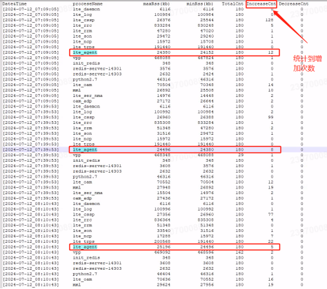Select the Date&Time column header

pyautogui.click(x=14, y=4)
